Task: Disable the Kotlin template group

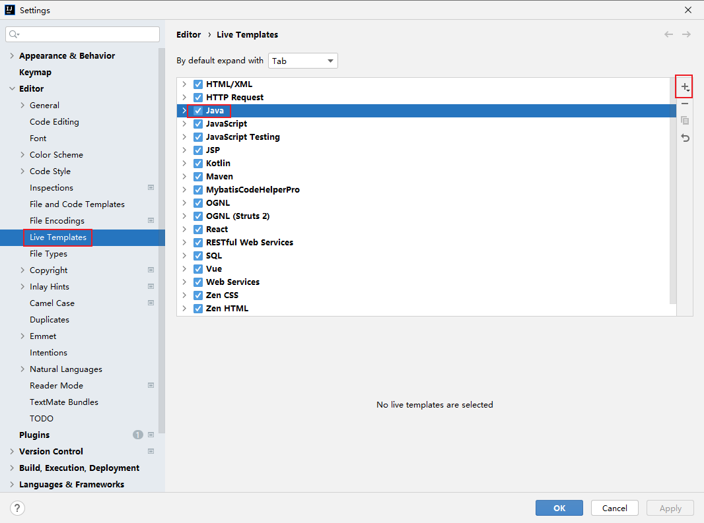Action: point(198,164)
